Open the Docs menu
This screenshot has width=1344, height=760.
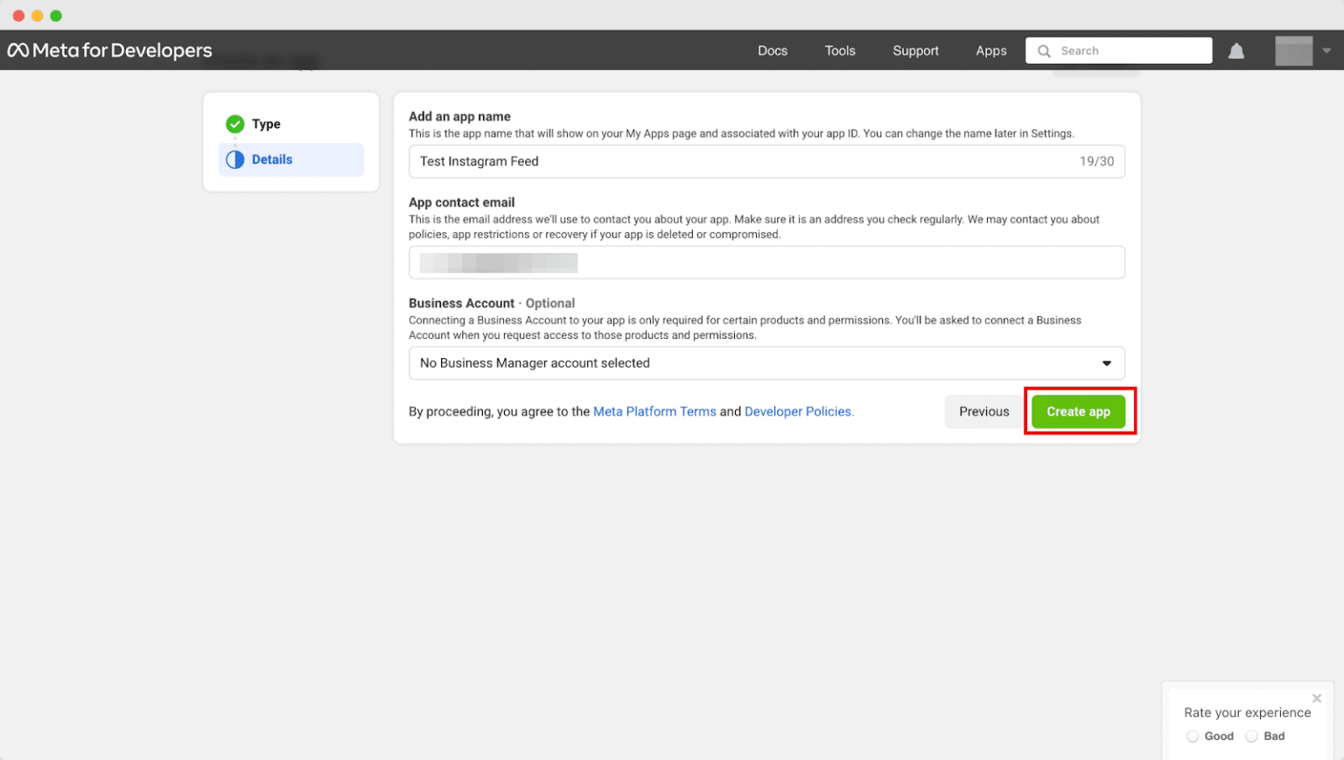[772, 50]
